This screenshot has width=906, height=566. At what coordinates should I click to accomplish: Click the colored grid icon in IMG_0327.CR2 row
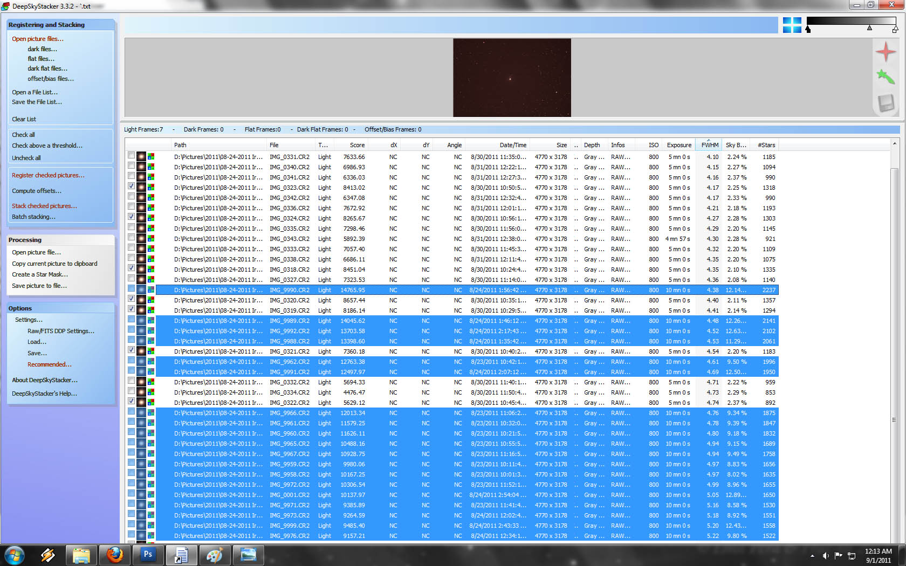151,280
